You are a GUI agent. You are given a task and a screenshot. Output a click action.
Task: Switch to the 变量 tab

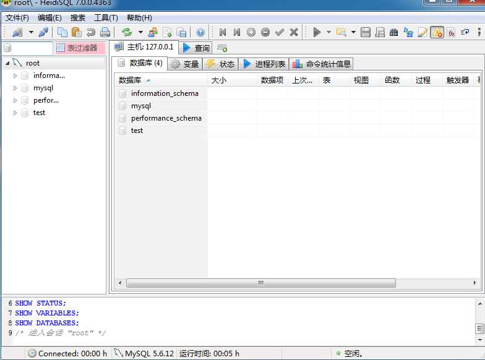coord(185,64)
